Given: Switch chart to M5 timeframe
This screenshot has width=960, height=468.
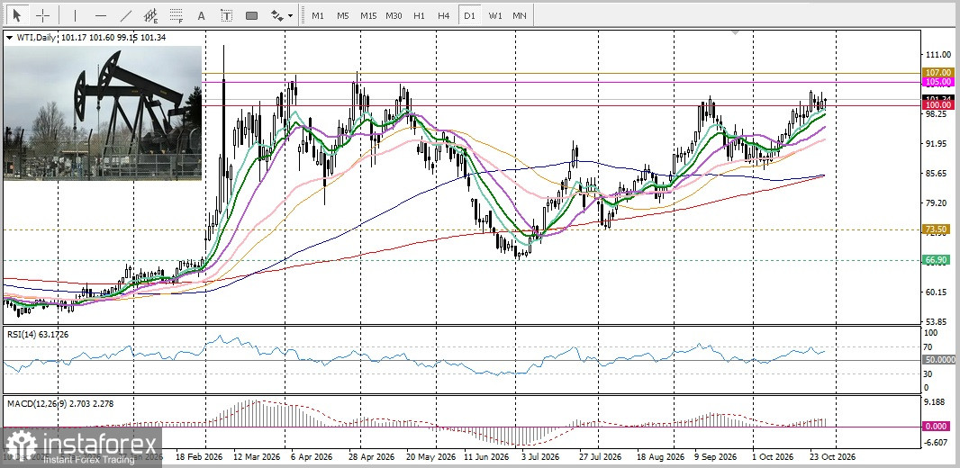Looking at the screenshot, I should pyautogui.click(x=343, y=16).
